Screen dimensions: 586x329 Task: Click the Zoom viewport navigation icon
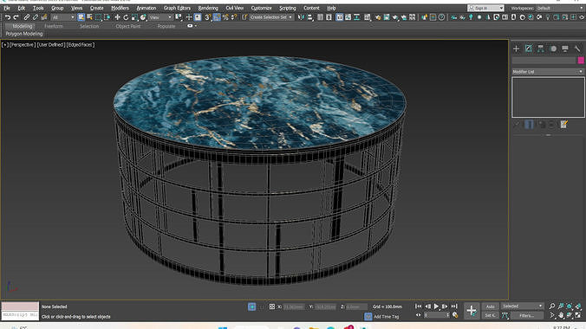(x=552, y=306)
